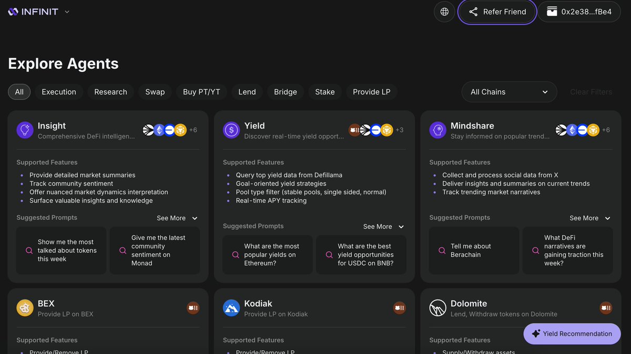631x354 pixels.
Task: Click "Real-time APY tracking" feature text
Action: coord(271,200)
